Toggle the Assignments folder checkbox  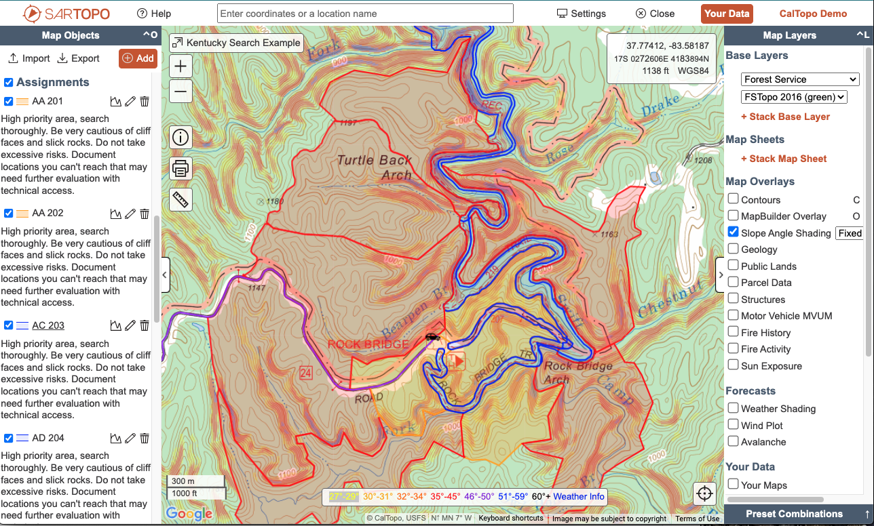(9, 82)
